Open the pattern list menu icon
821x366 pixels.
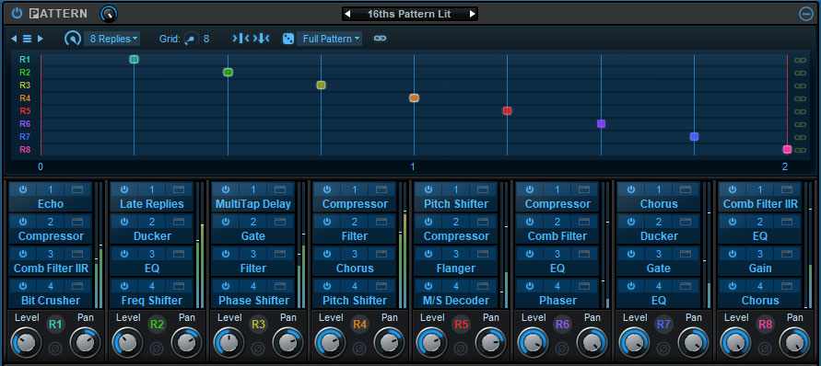tap(28, 39)
